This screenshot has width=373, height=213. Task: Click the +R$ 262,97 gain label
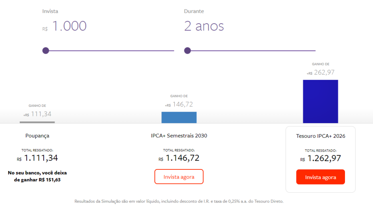[321, 72]
